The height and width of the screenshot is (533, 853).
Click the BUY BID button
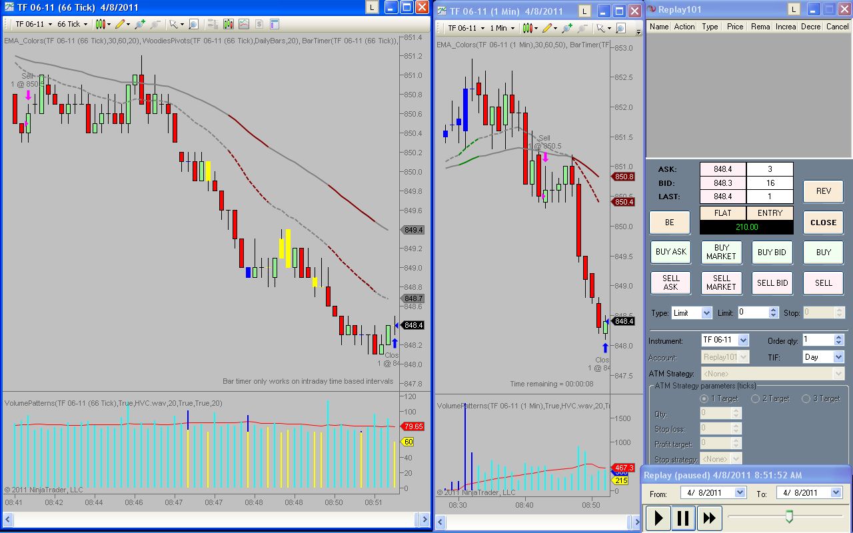click(x=772, y=252)
